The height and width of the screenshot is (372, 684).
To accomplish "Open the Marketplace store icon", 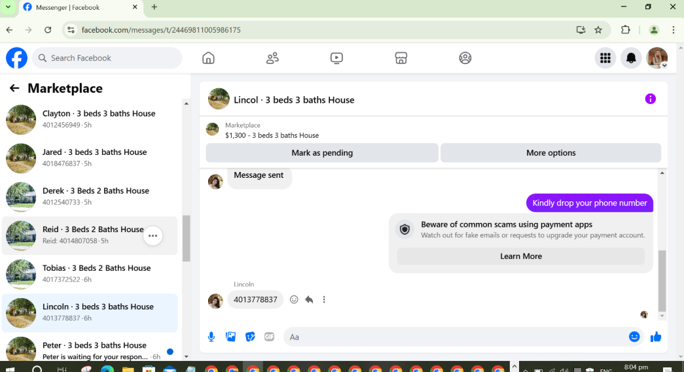I will click(401, 58).
